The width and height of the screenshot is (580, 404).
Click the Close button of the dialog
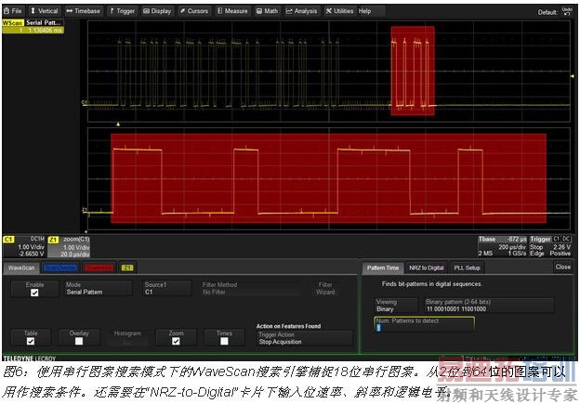[x=563, y=267]
